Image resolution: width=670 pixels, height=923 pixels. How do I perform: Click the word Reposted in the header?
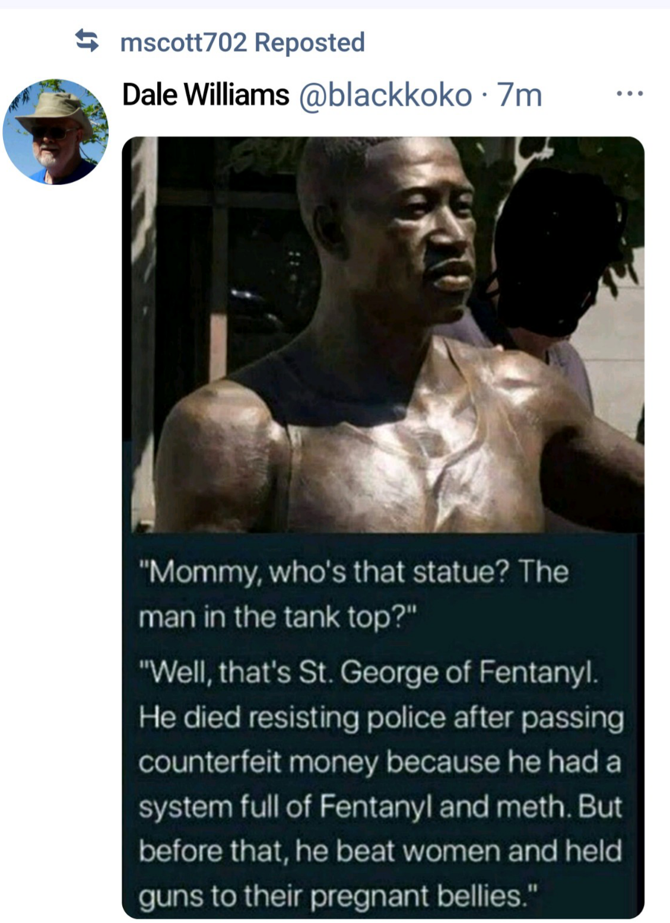(x=309, y=42)
